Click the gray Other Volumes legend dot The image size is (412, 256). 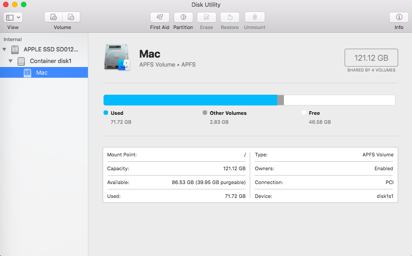205,113
